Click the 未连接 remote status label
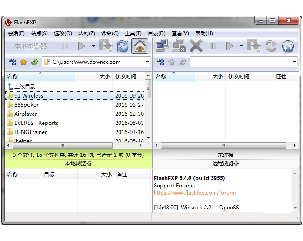 [226, 155]
